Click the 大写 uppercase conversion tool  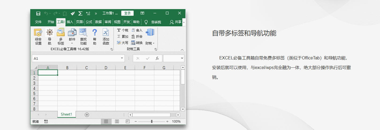(123, 43)
